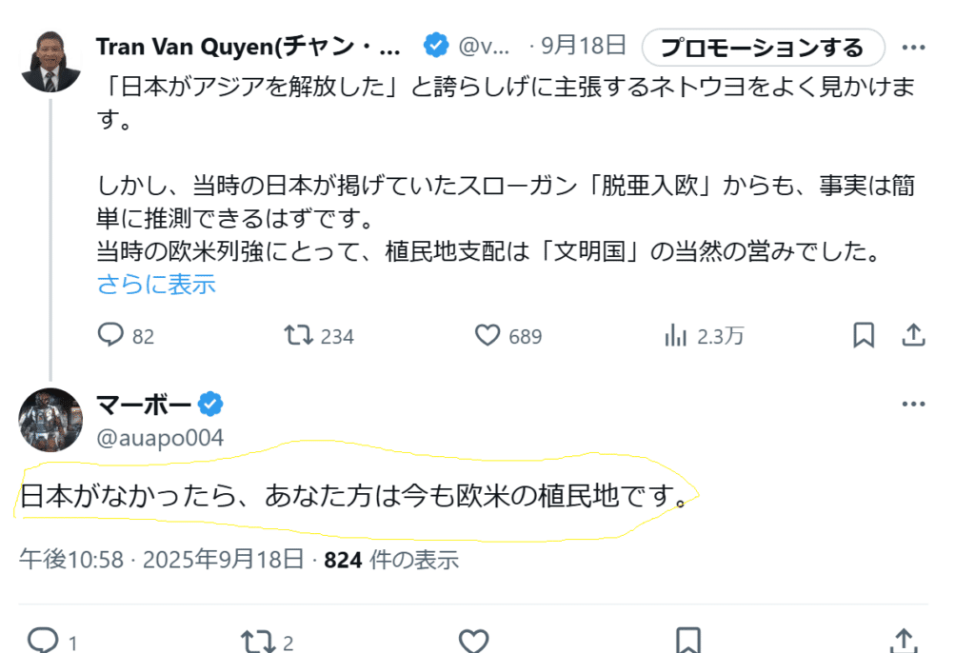Reply to マーボー's post
This screenshot has height=653, width=975.
42,639
